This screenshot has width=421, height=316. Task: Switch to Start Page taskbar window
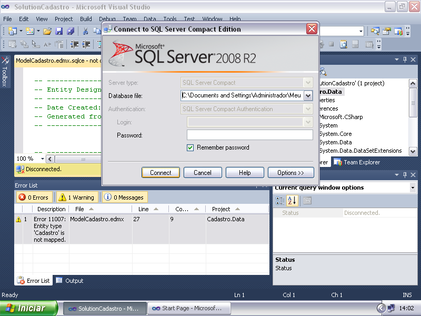click(x=189, y=309)
